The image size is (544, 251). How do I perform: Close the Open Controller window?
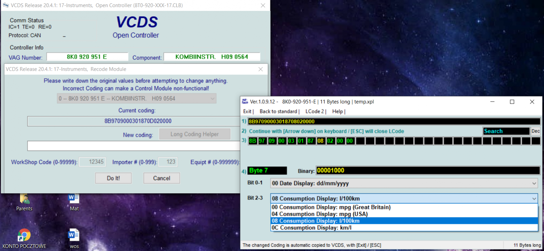pyautogui.click(x=263, y=5)
